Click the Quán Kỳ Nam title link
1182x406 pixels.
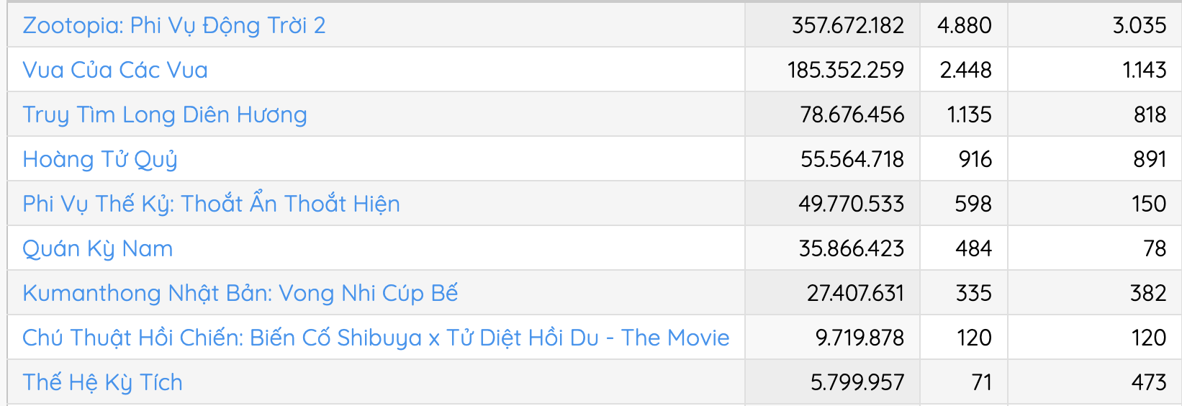98,249
